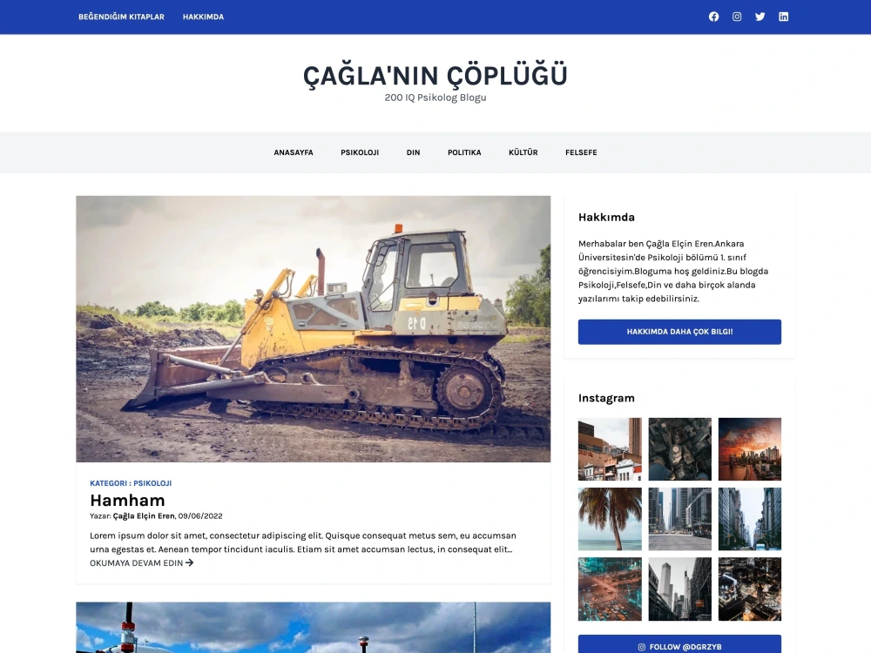Open the Felsefe category menu

click(581, 152)
